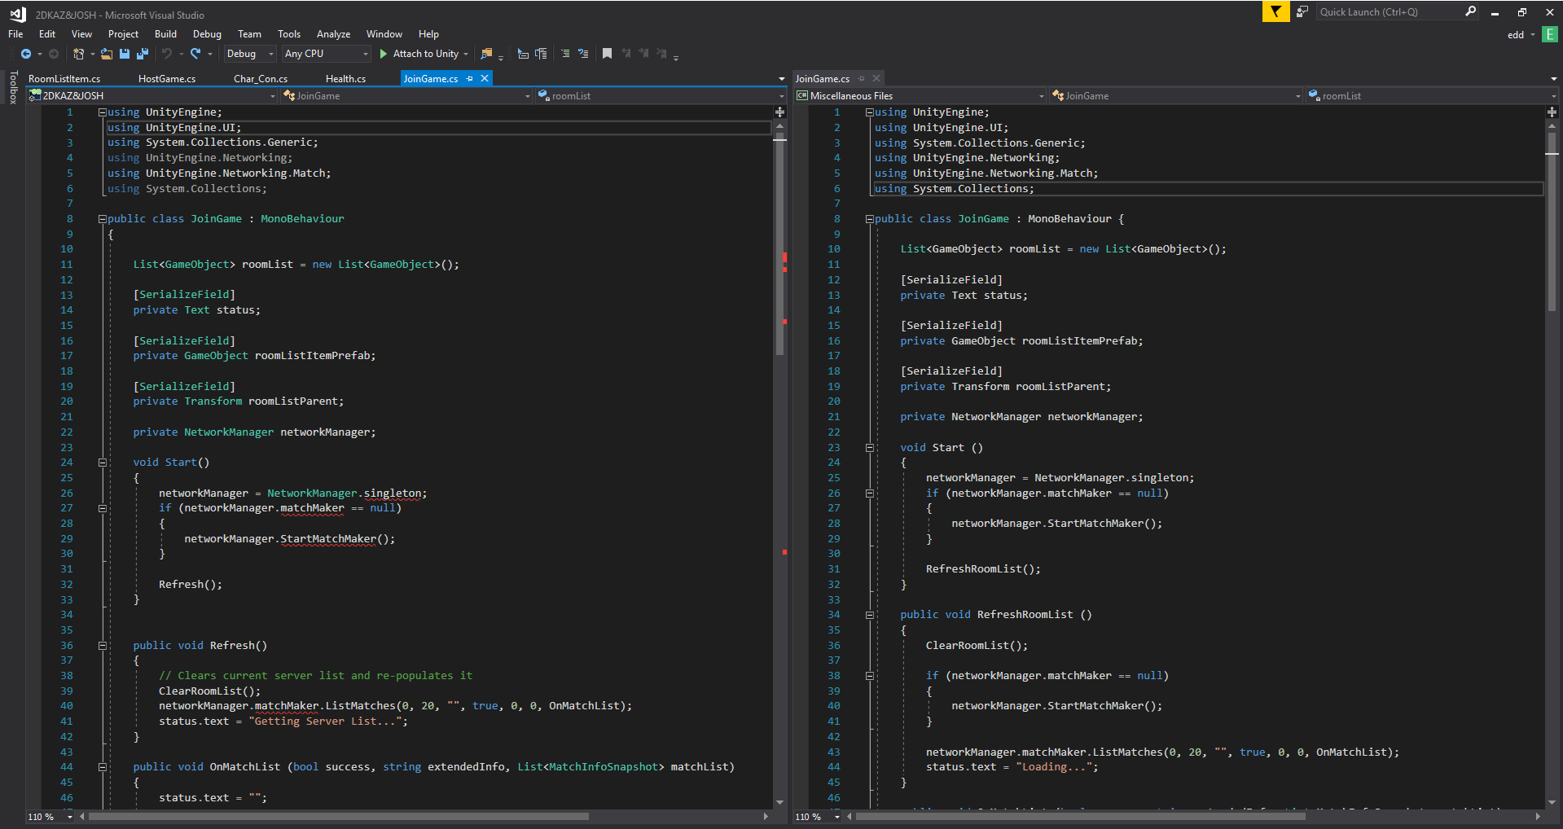
Task: Open the JoinGame class dropdown in left editor
Action: 406,96
